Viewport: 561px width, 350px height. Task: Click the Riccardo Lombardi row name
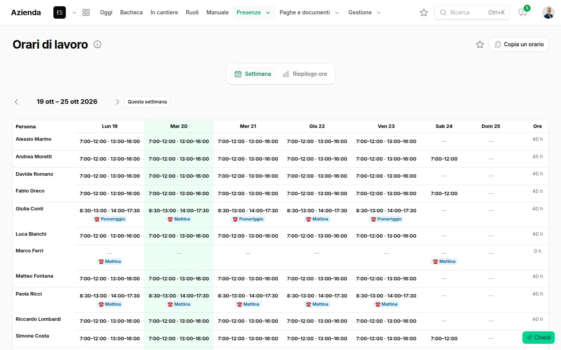coord(38,319)
